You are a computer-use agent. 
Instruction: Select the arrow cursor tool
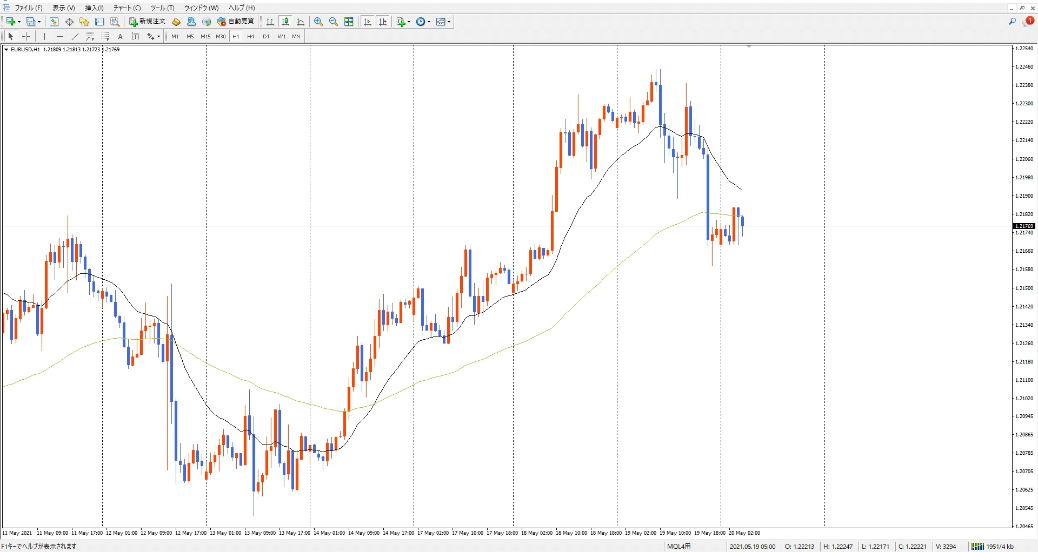(10, 36)
